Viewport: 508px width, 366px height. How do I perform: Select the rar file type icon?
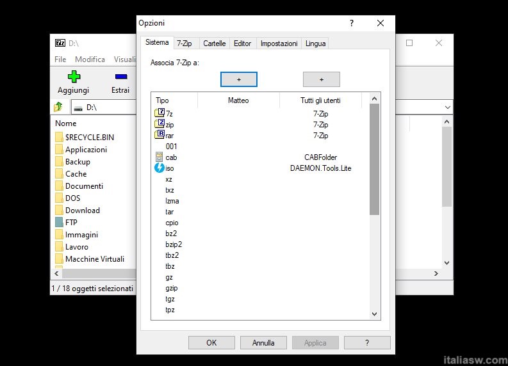point(160,135)
